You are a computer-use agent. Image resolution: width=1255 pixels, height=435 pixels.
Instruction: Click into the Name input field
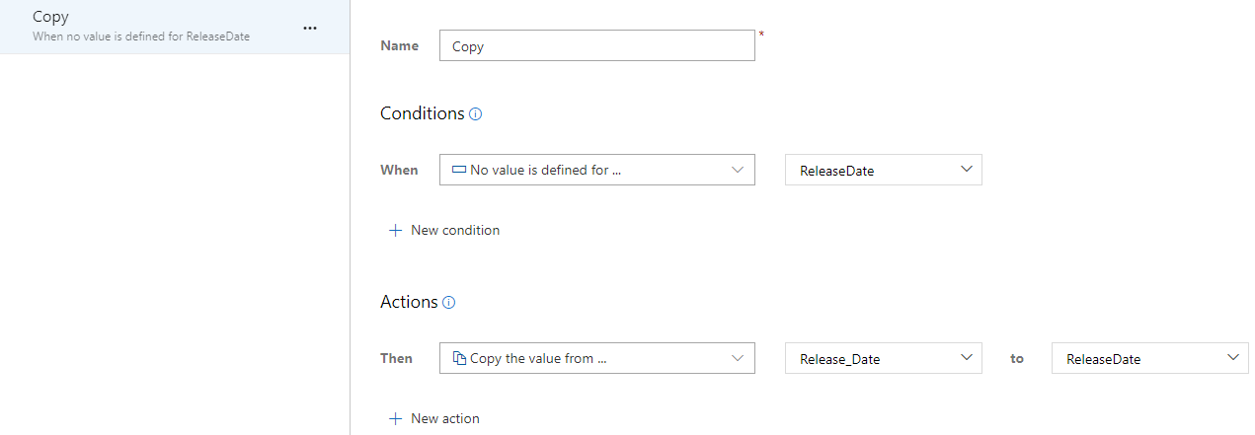[x=596, y=45]
